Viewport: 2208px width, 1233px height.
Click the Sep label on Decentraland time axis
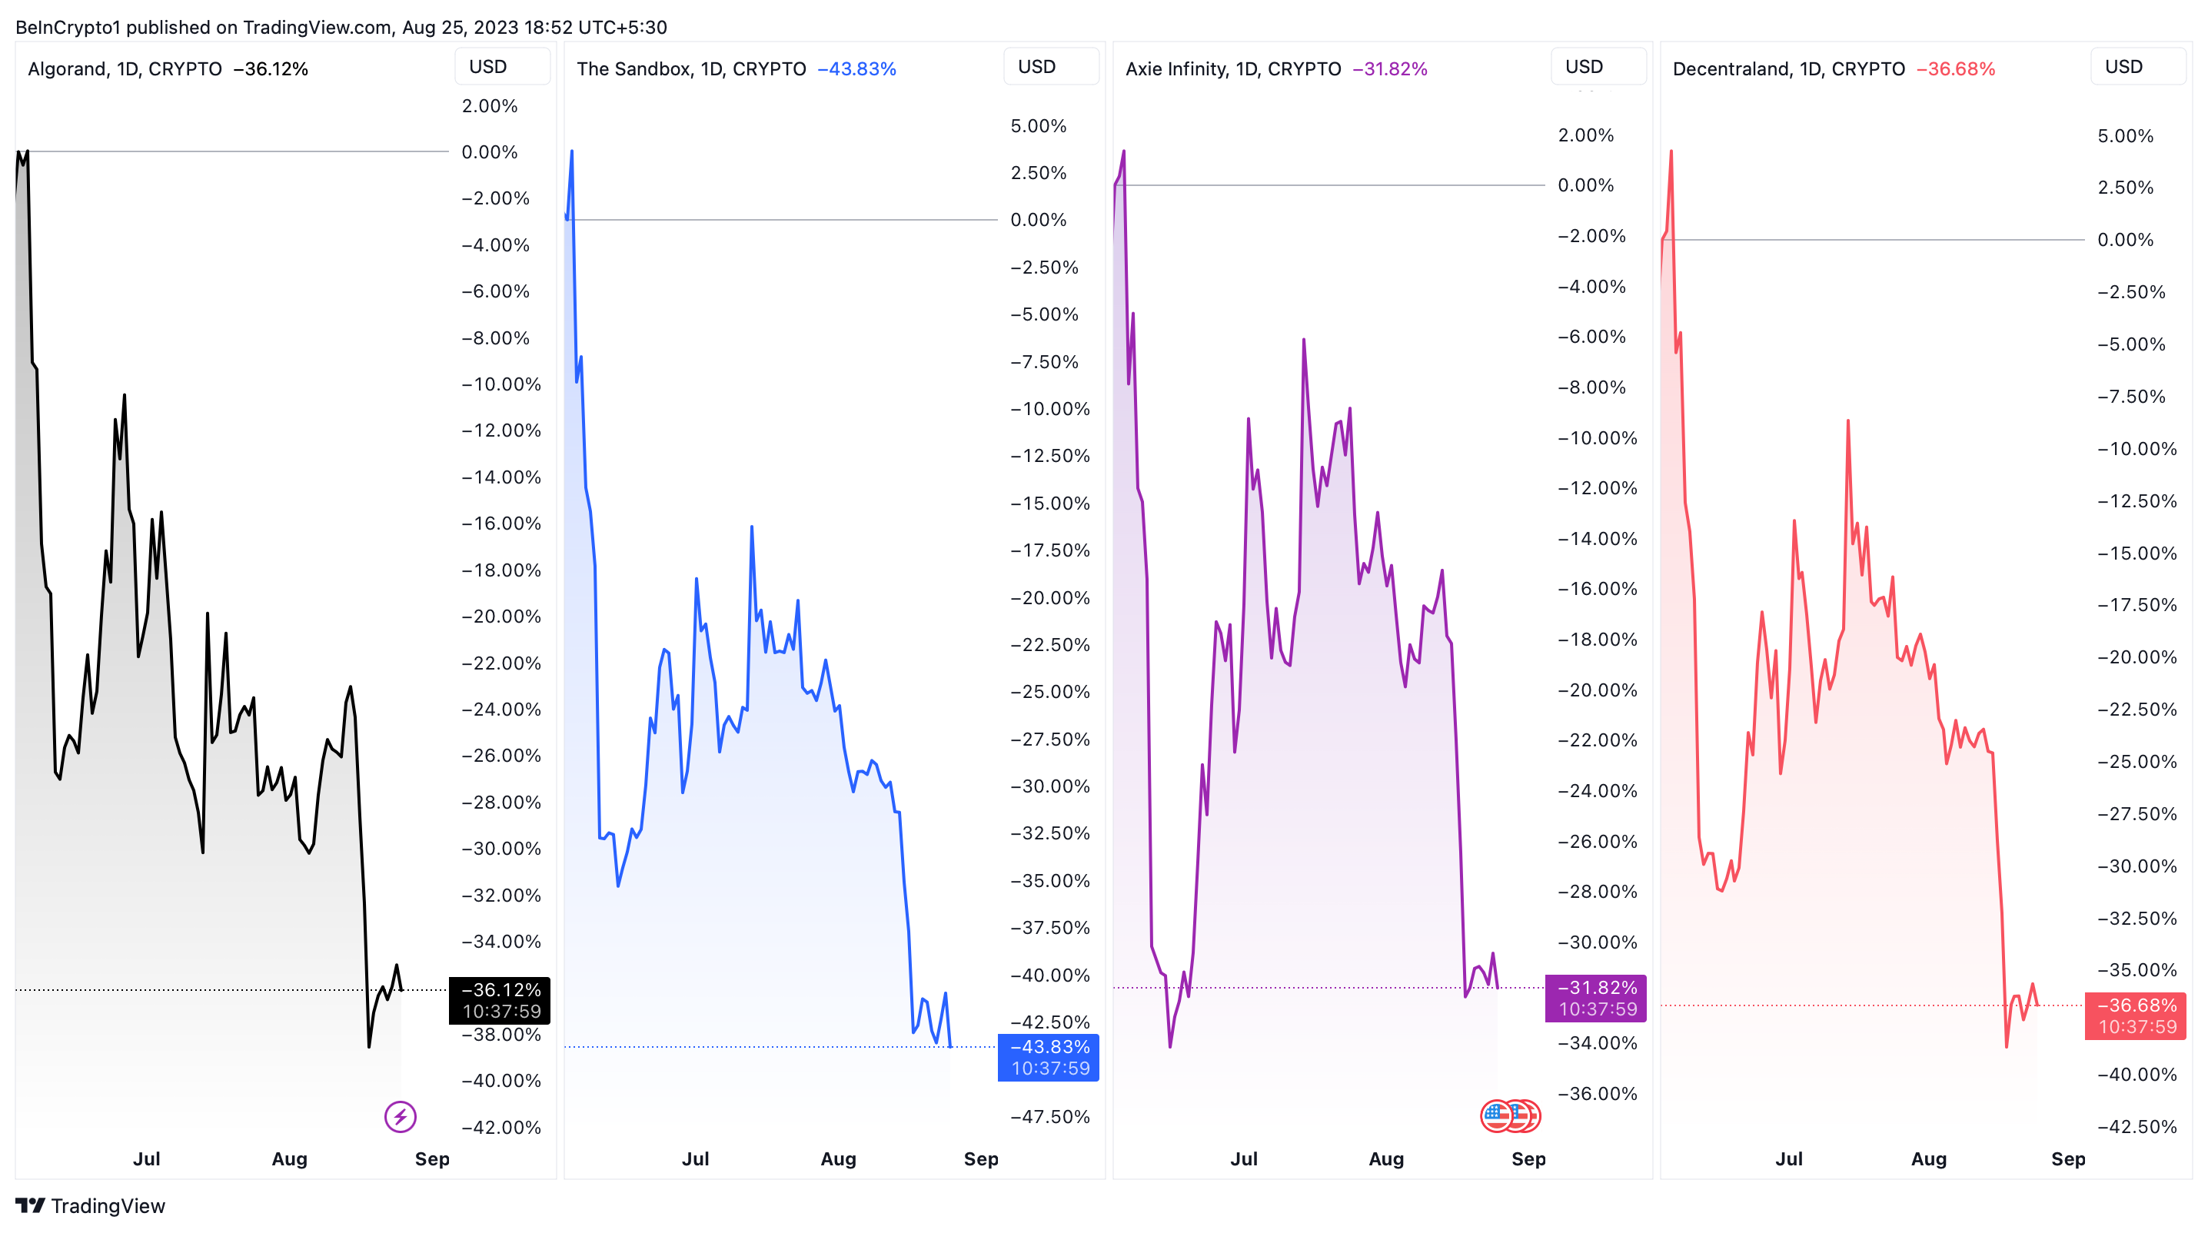tap(2067, 1159)
